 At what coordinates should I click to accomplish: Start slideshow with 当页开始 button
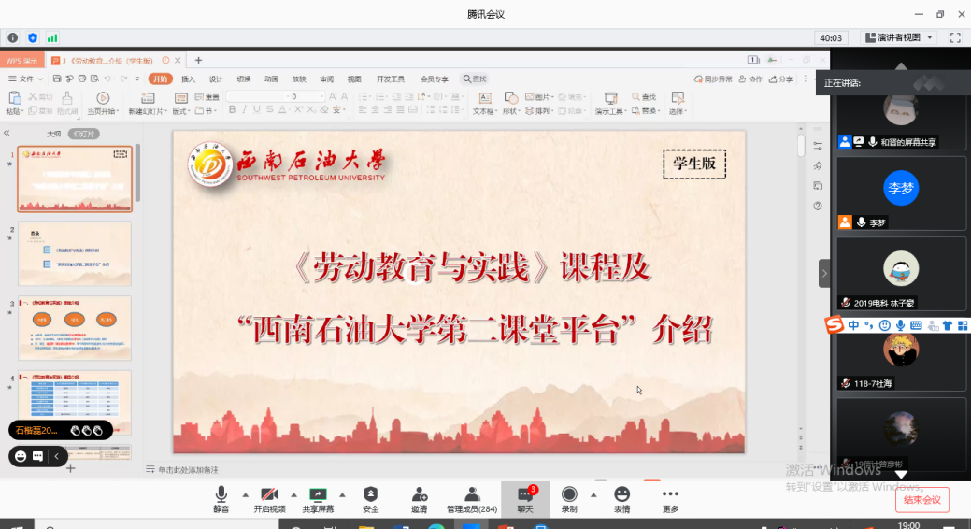tap(103, 104)
